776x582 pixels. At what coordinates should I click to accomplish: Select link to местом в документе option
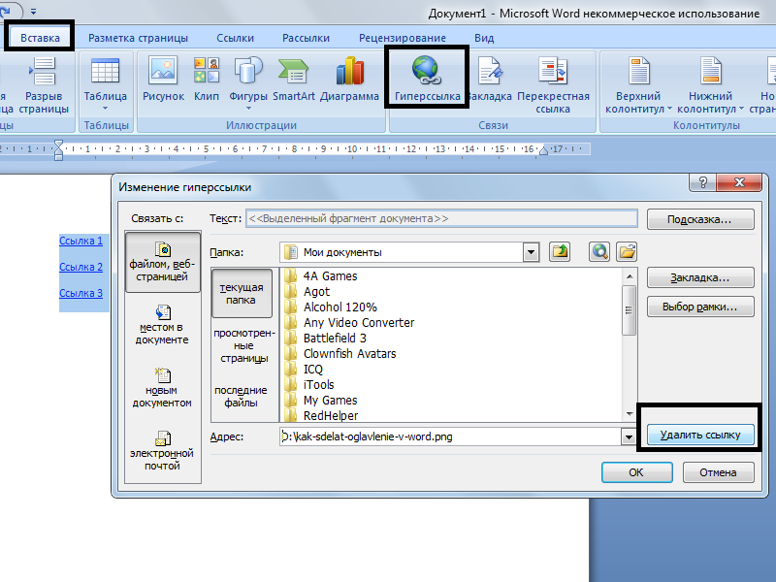162,325
